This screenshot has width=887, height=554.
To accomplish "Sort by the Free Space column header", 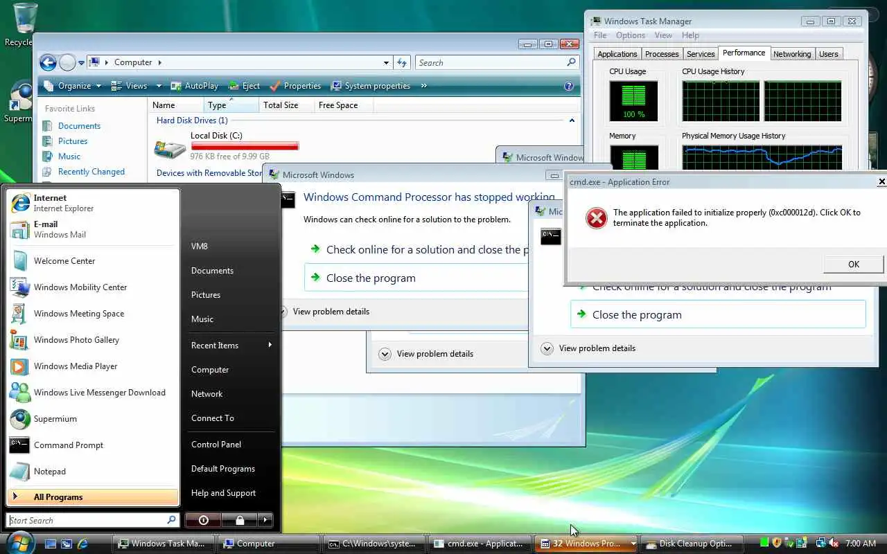I will click(343, 105).
